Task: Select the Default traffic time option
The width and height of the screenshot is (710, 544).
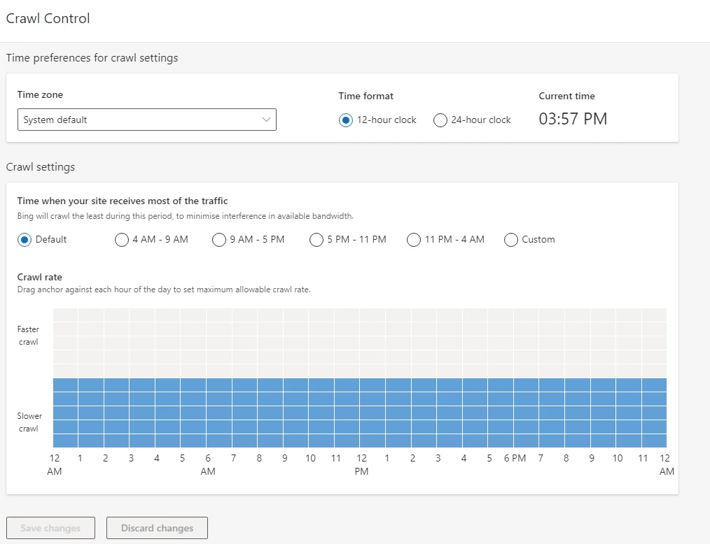Action: (x=25, y=240)
